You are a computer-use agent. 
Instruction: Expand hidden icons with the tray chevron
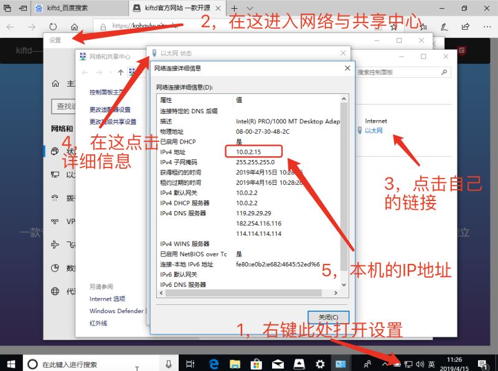(385, 364)
